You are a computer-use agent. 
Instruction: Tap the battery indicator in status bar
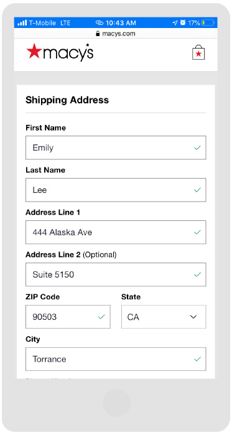coord(208,23)
